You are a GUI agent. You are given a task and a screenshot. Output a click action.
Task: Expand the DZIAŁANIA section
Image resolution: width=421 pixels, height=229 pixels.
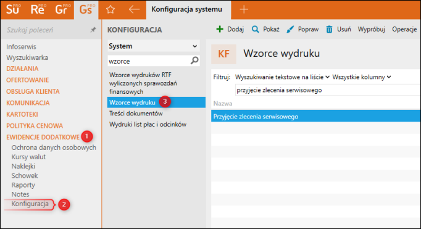click(x=22, y=69)
